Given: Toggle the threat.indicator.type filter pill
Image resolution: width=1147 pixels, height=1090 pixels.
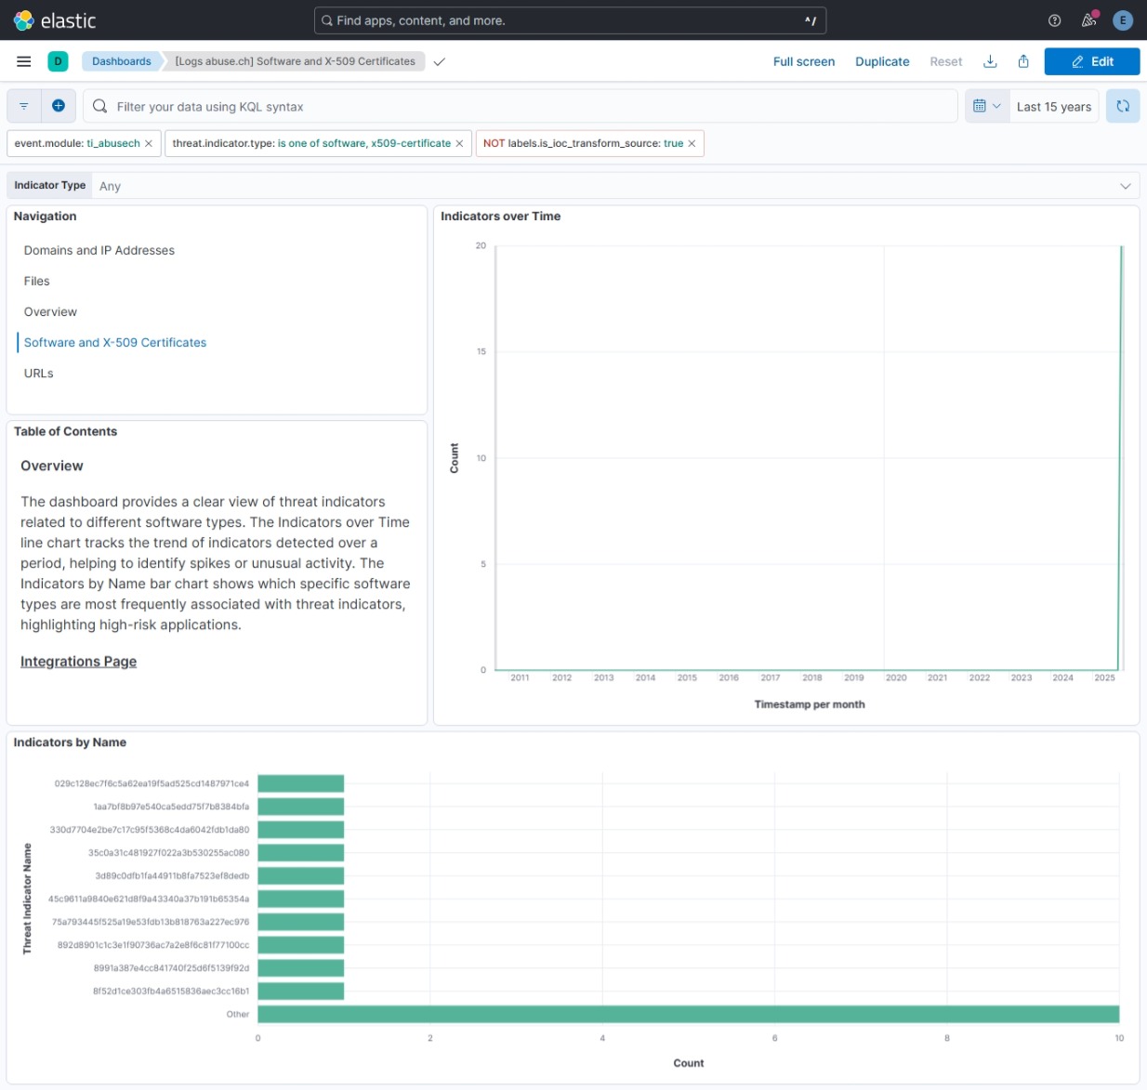Looking at the screenshot, I should pyautogui.click(x=311, y=143).
